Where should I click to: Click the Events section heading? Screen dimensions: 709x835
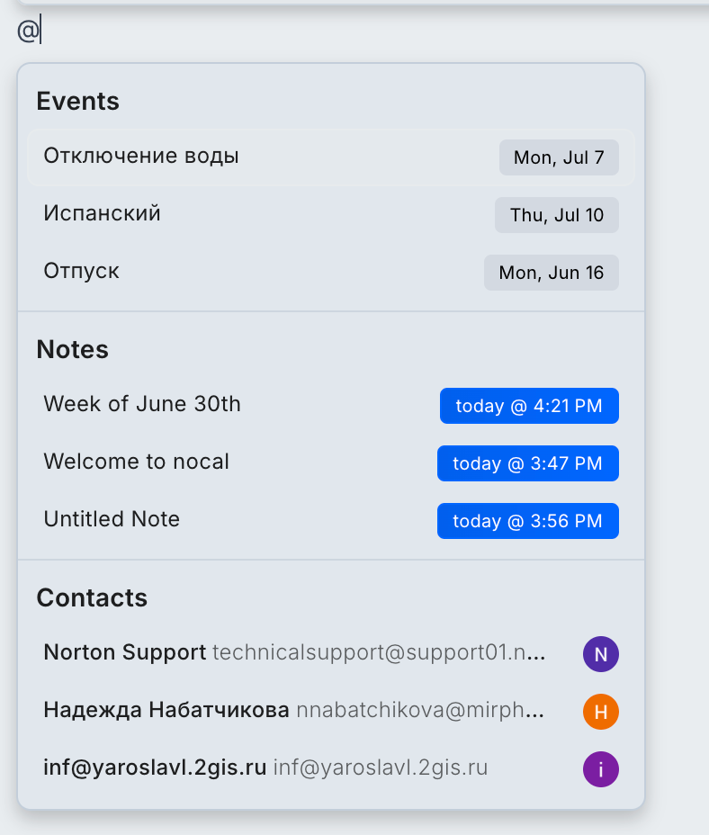pos(77,101)
